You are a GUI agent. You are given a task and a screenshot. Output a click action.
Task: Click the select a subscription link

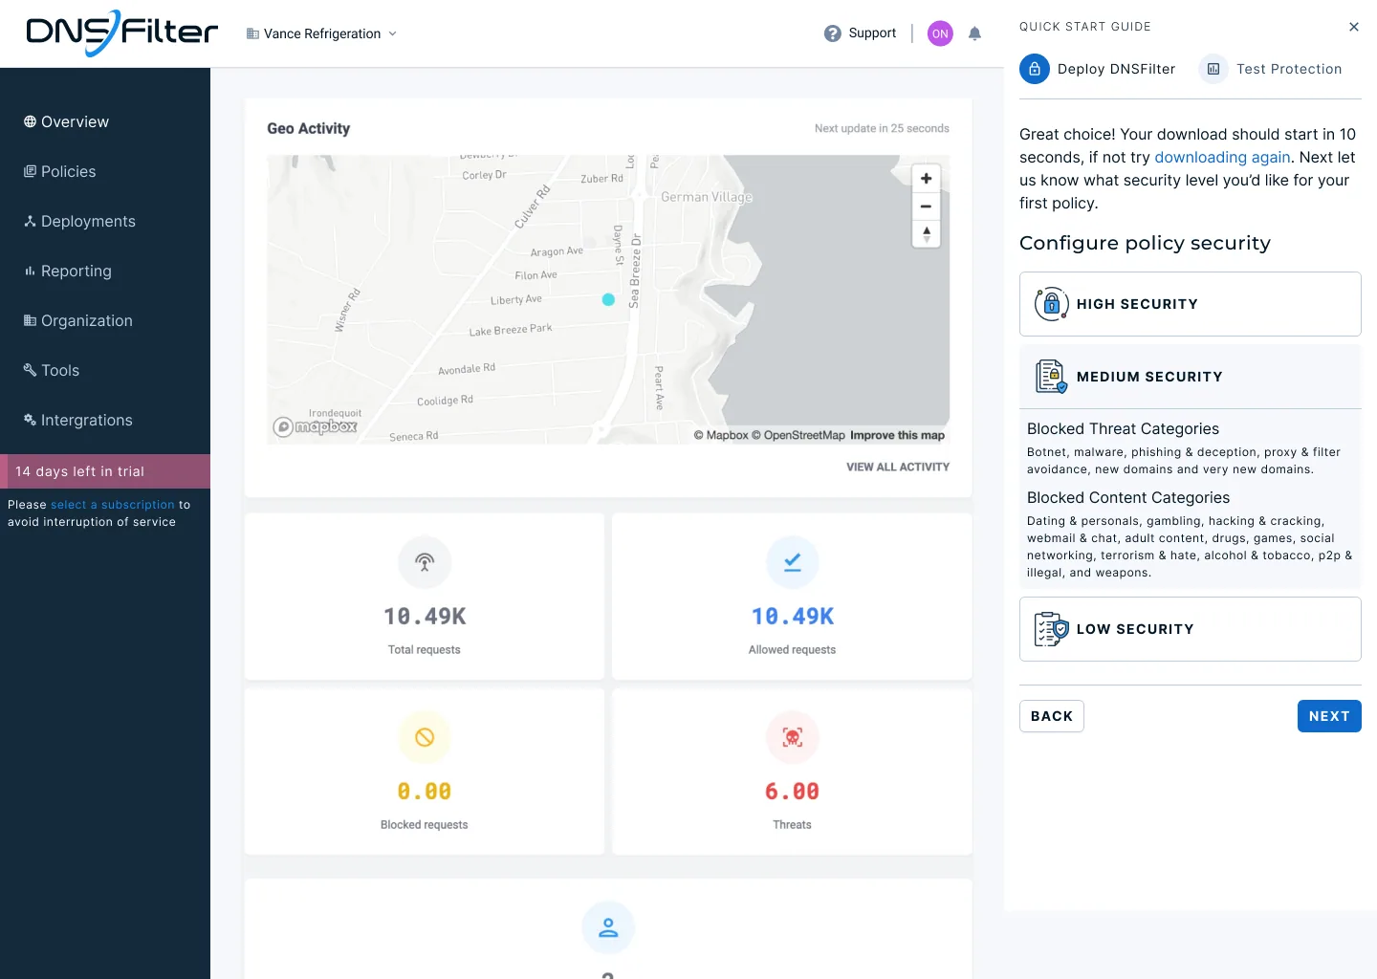coord(113,505)
